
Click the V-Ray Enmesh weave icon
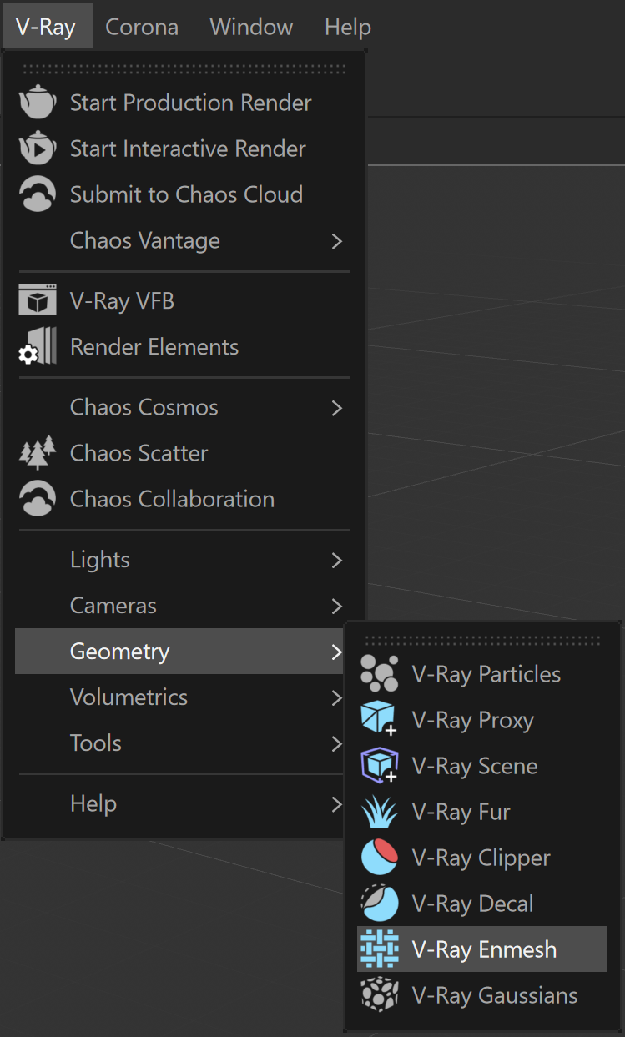pos(380,949)
